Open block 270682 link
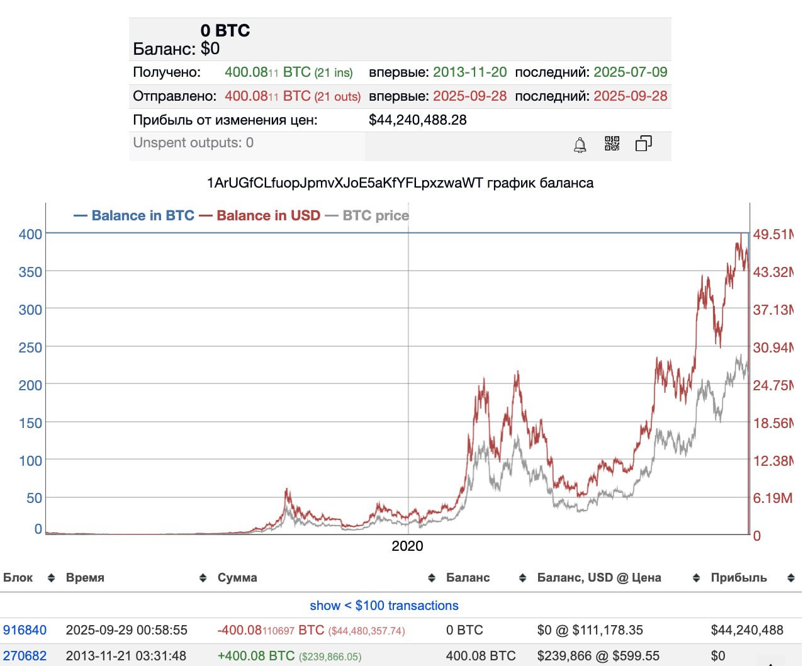803x666 pixels. tap(25, 656)
